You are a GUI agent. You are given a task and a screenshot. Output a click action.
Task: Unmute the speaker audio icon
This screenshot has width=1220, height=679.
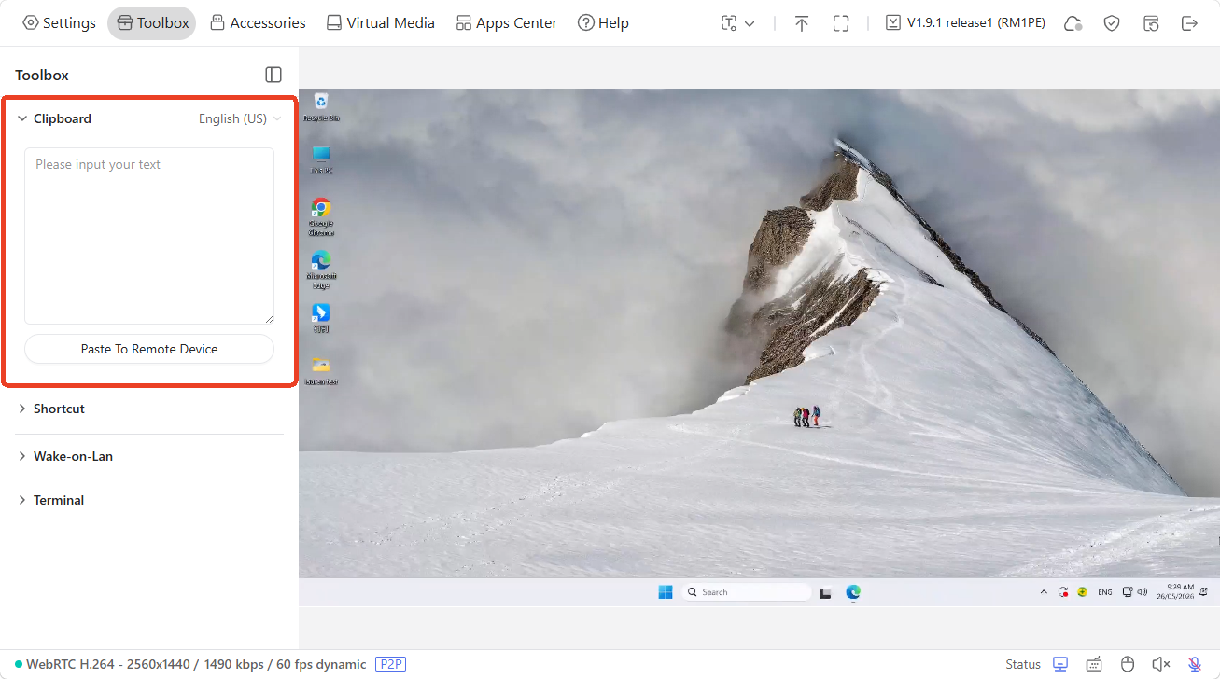click(x=1161, y=664)
